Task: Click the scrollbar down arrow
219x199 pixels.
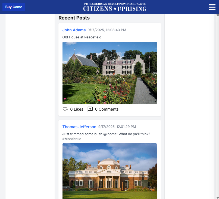Action: click(x=218, y=197)
